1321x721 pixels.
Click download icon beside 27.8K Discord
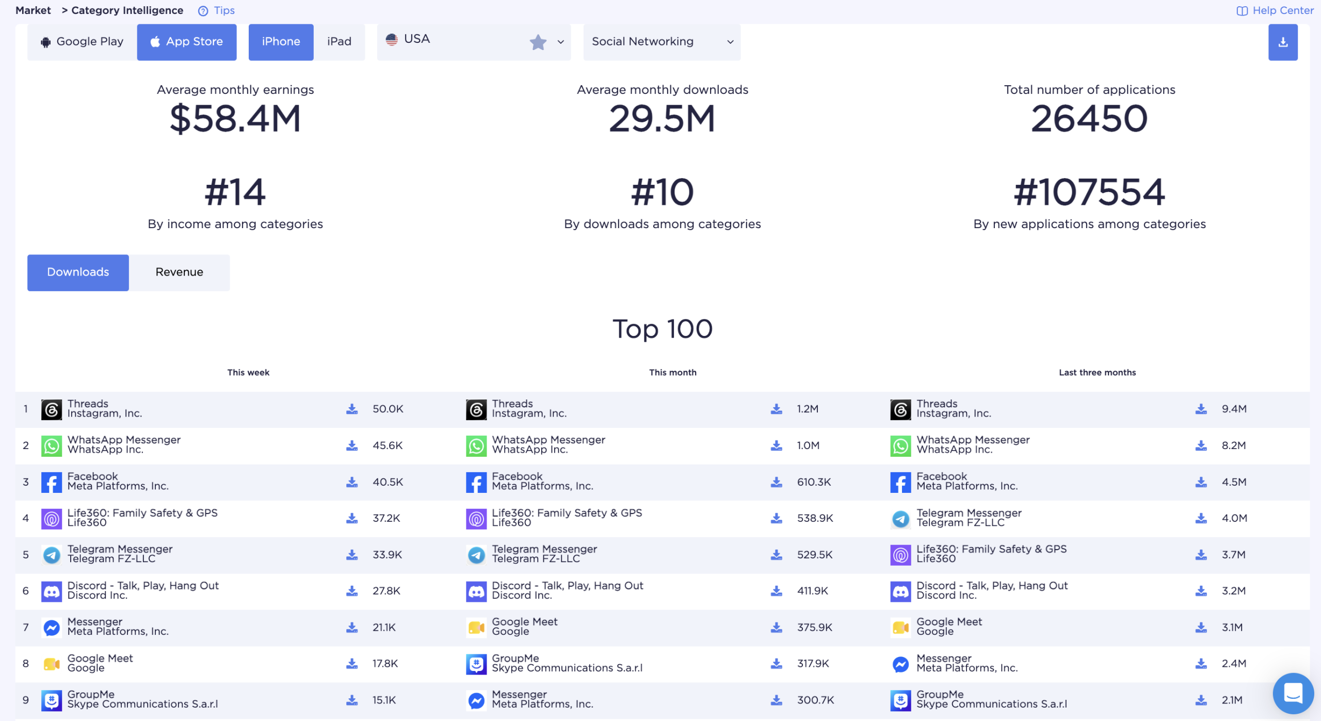pos(352,591)
